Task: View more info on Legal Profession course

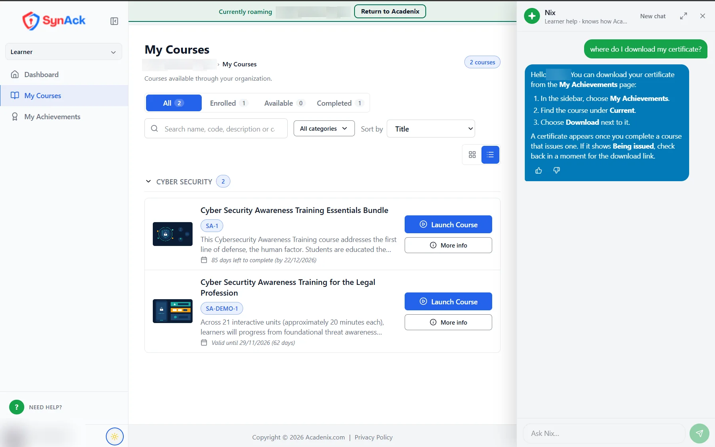Action: pos(448,322)
